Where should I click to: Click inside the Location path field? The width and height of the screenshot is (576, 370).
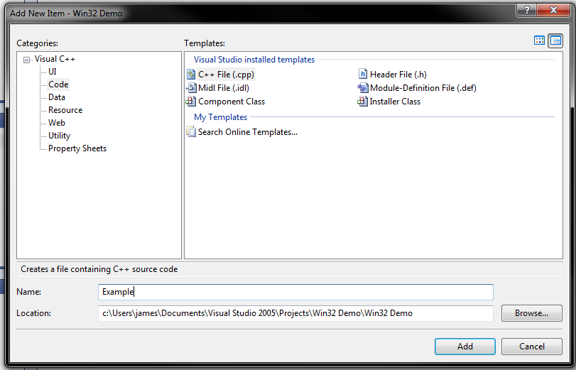point(295,313)
